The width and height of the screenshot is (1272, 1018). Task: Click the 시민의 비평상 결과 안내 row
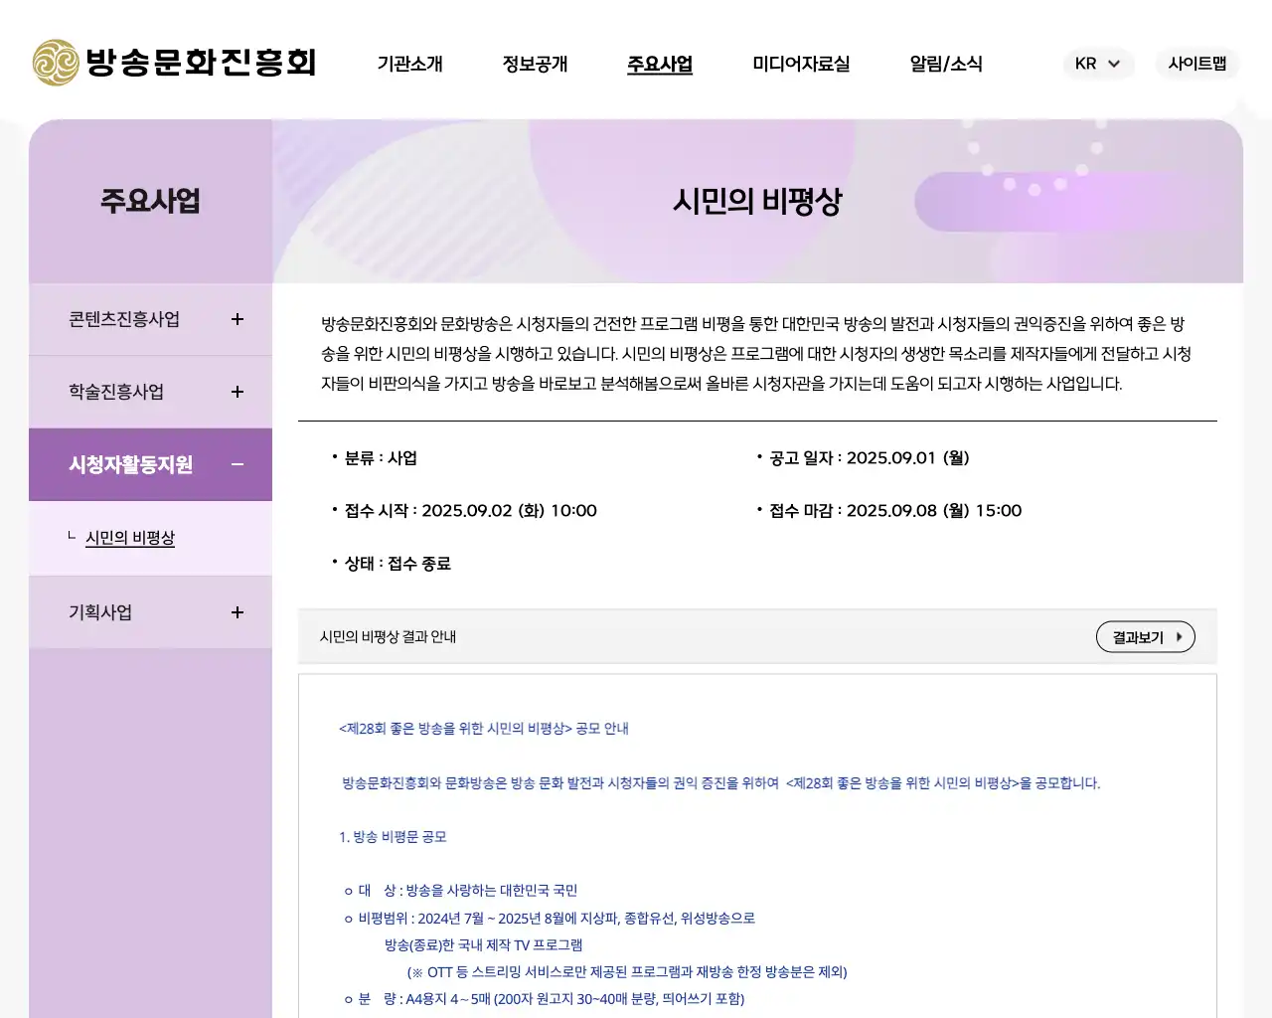click(387, 636)
